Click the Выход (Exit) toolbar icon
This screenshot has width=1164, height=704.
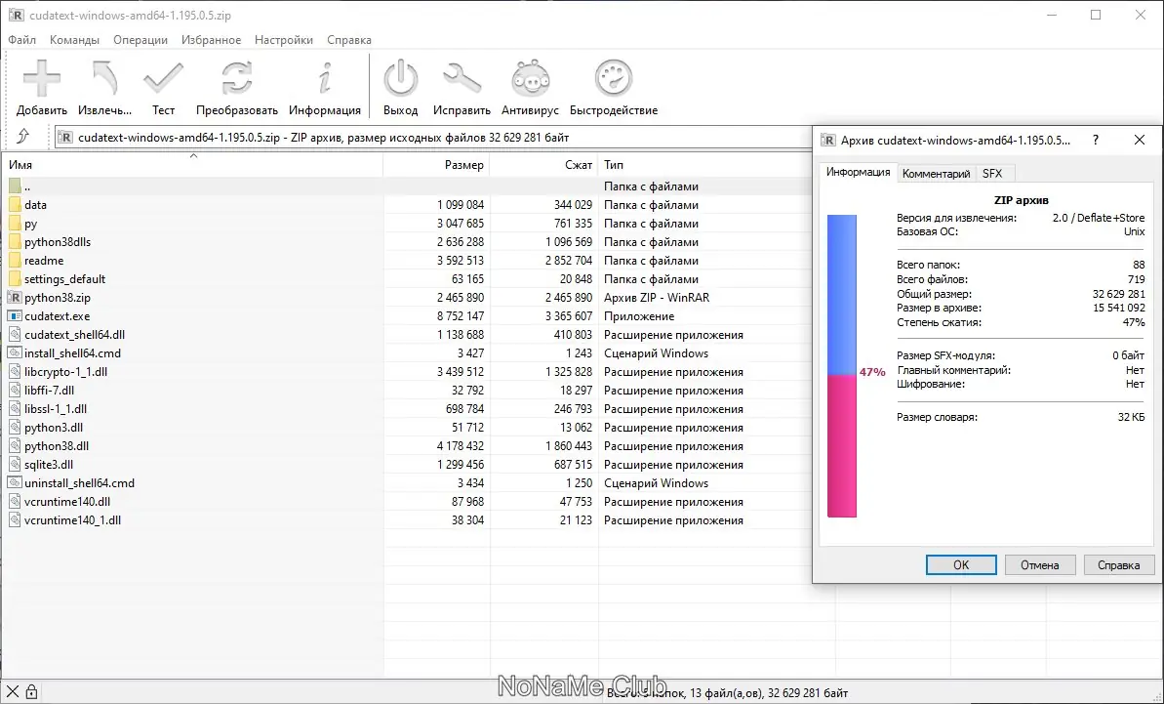tap(400, 78)
